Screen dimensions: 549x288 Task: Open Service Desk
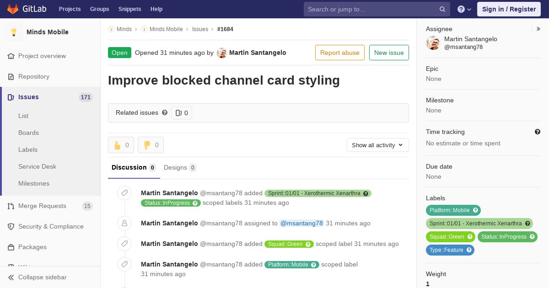pyautogui.click(x=37, y=166)
